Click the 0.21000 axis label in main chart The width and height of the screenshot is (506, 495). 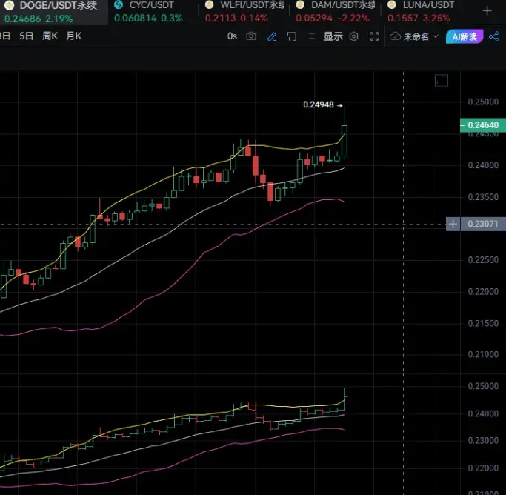point(483,355)
